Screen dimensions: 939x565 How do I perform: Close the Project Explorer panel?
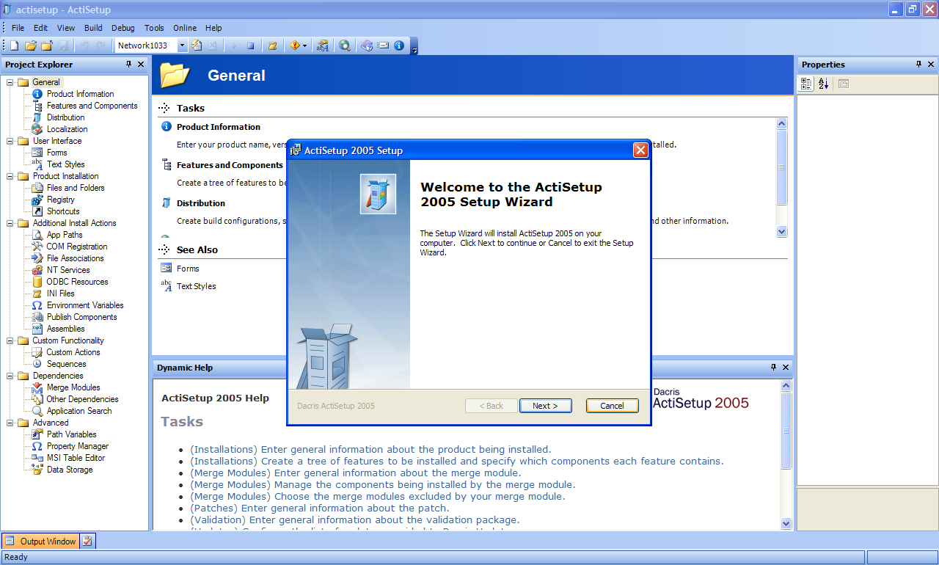pos(142,65)
